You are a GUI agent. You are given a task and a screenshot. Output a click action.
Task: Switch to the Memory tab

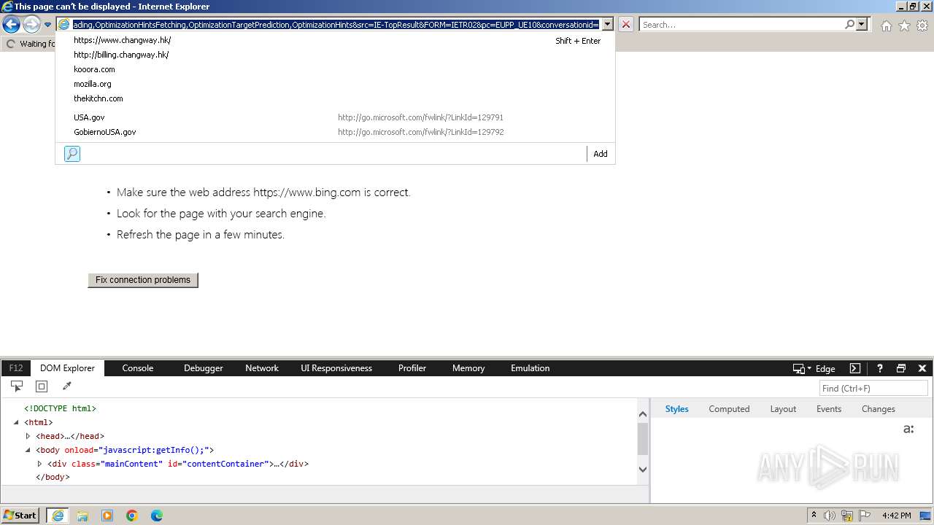[x=468, y=368]
